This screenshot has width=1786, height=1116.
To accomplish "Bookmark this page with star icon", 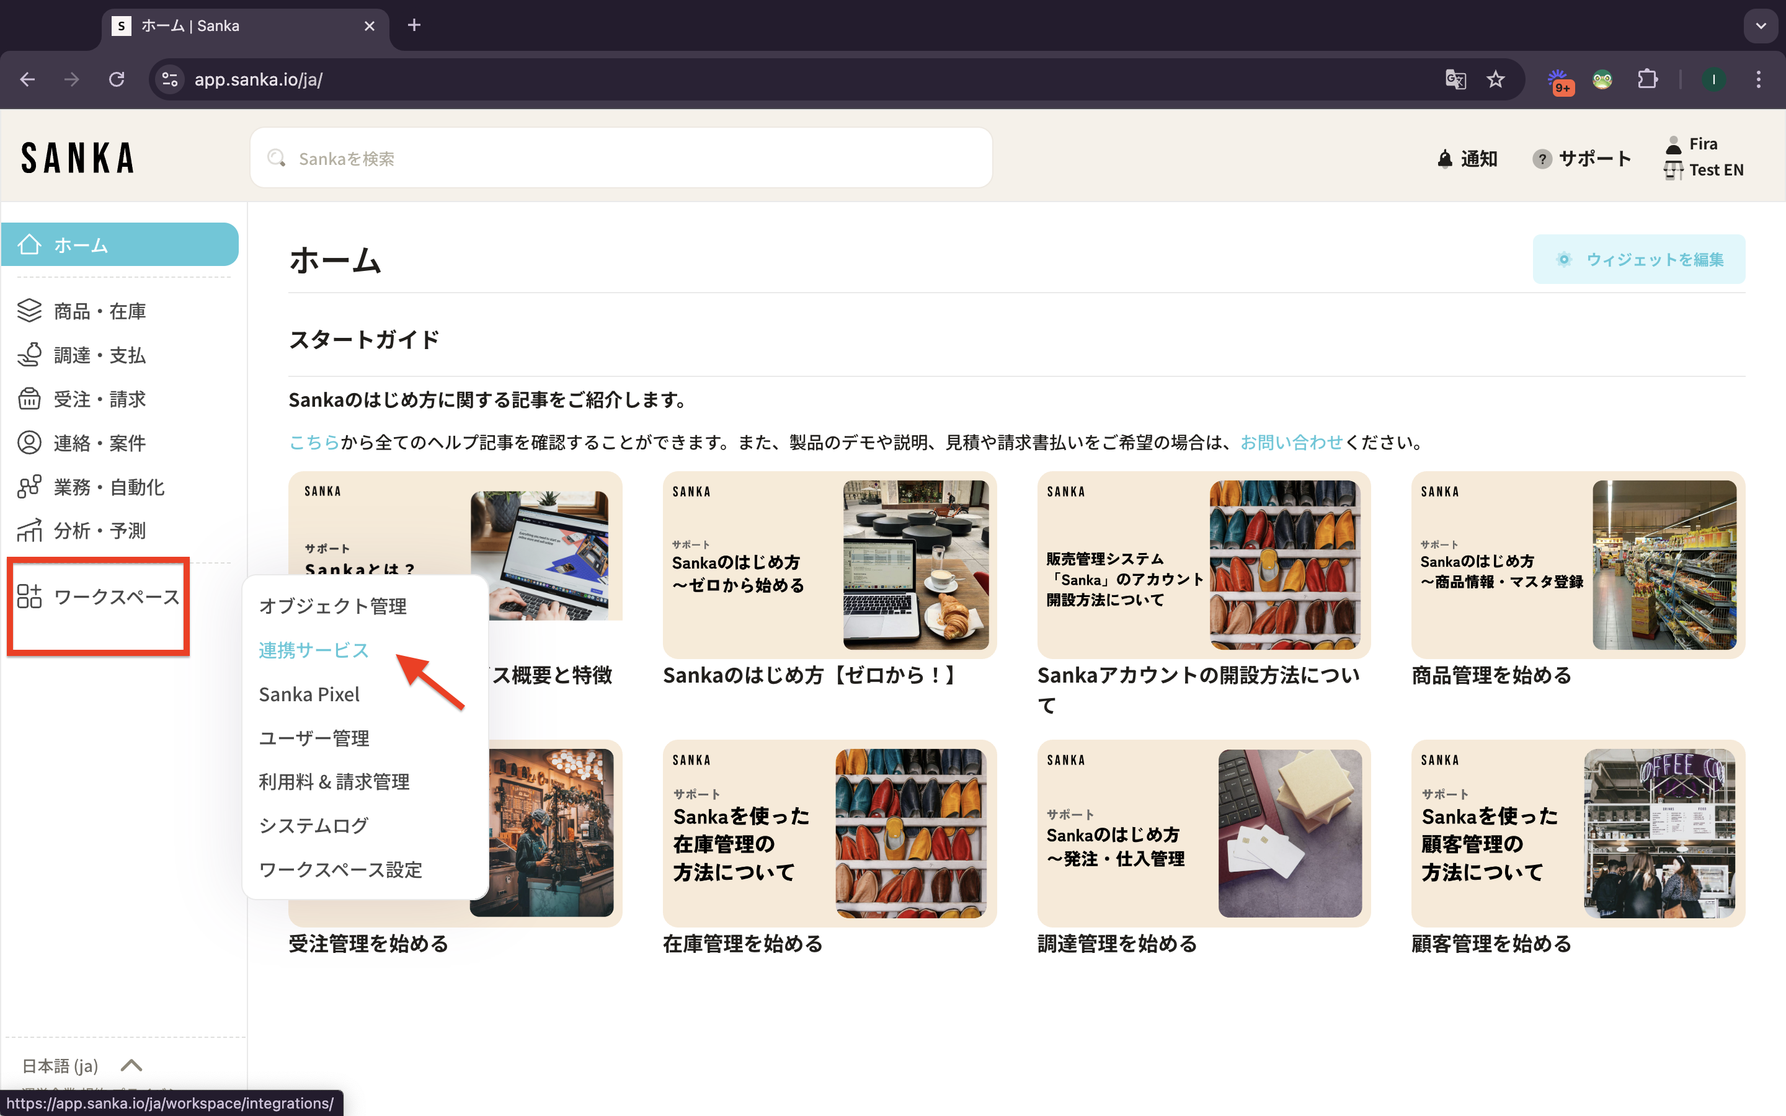I will pyautogui.click(x=1495, y=80).
